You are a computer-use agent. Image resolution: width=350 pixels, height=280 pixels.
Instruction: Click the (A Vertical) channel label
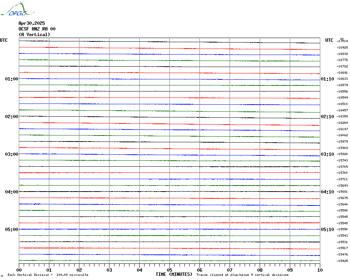click(x=34, y=35)
